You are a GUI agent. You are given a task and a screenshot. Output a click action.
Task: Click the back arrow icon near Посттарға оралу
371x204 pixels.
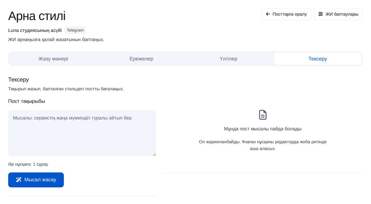(268, 14)
